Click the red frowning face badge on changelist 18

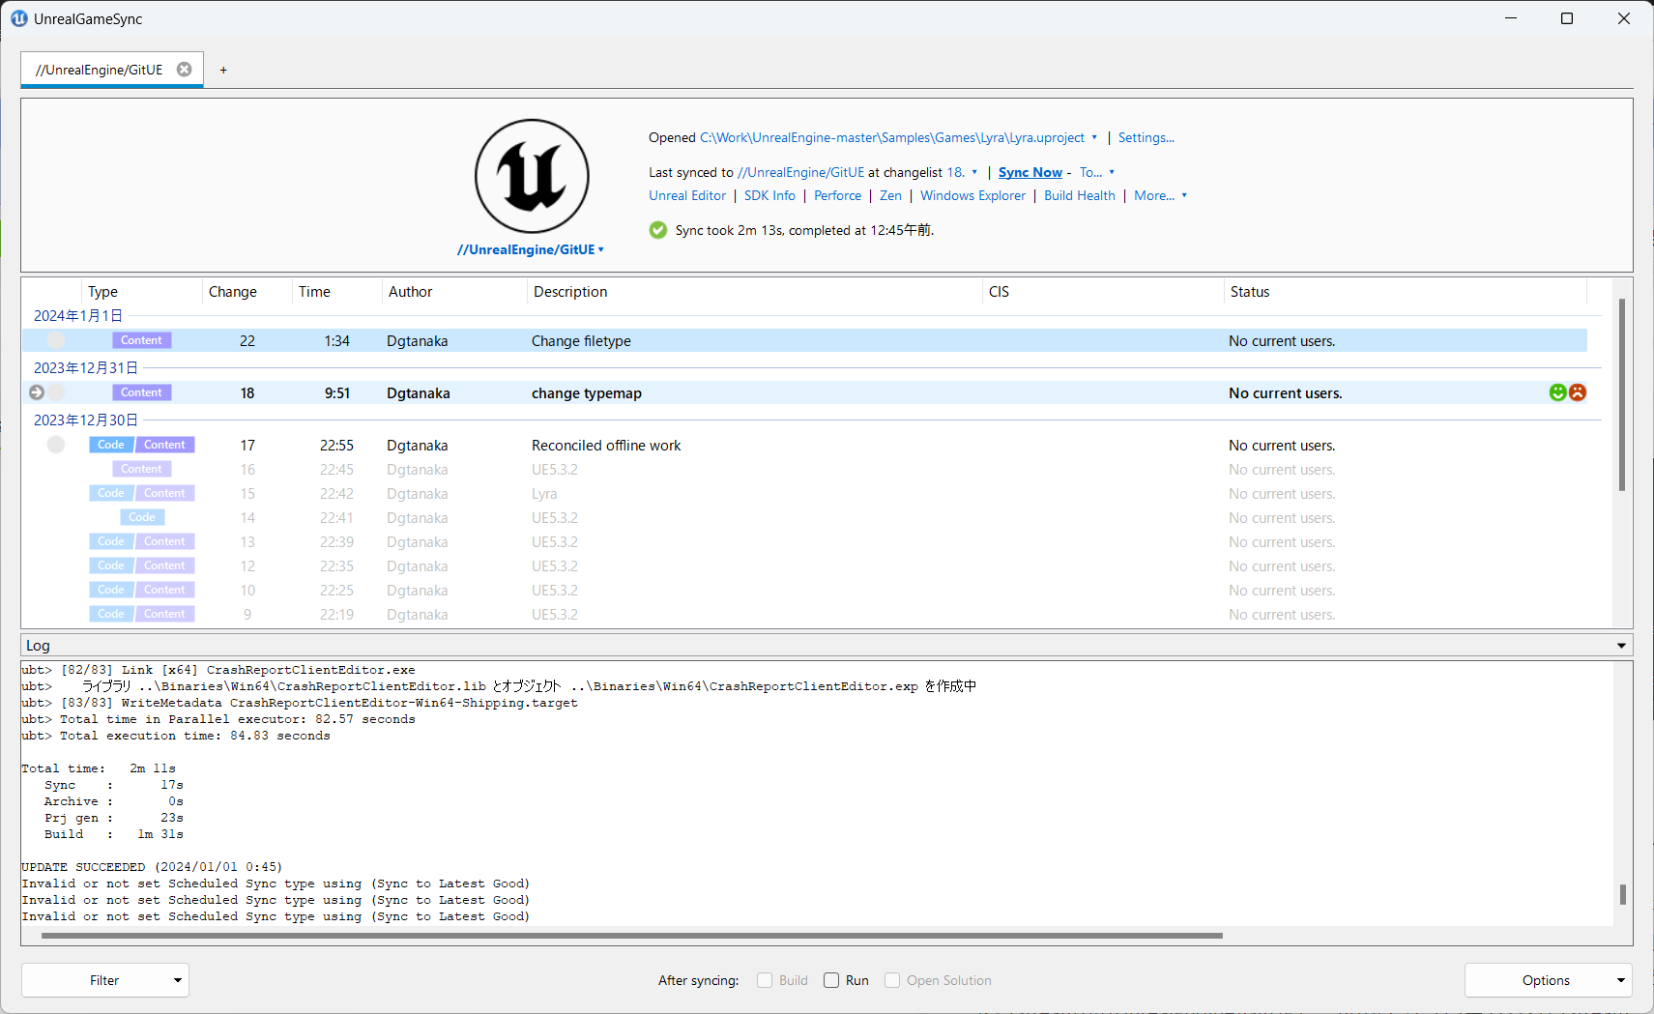point(1578,392)
